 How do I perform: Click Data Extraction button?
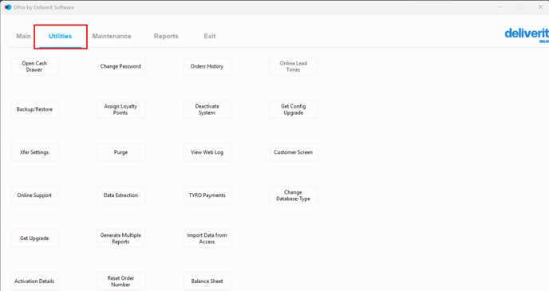[120, 195]
